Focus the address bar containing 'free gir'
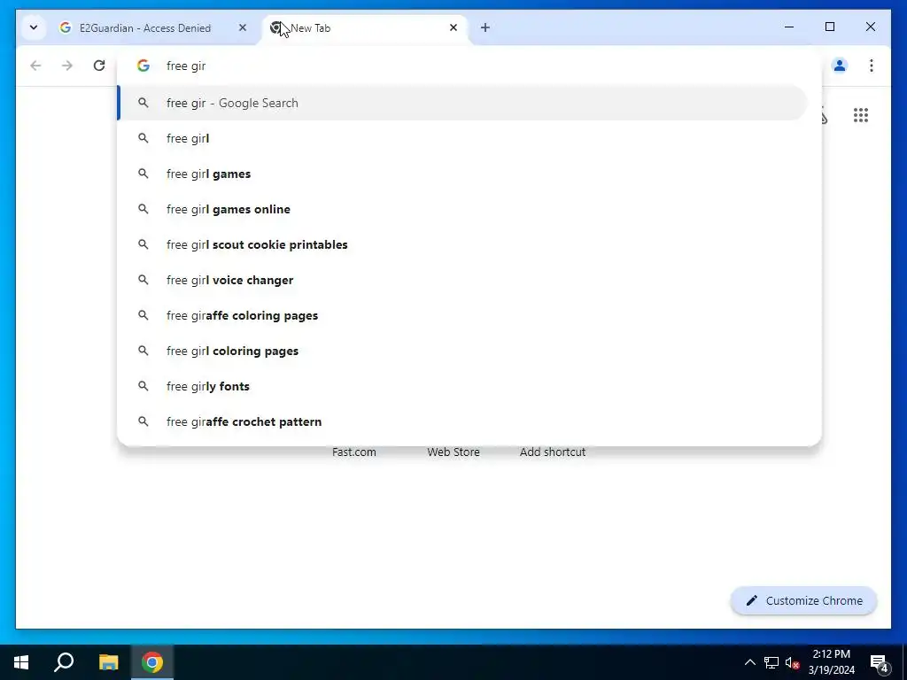The width and height of the screenshot is (907, 680). point(469,66)
